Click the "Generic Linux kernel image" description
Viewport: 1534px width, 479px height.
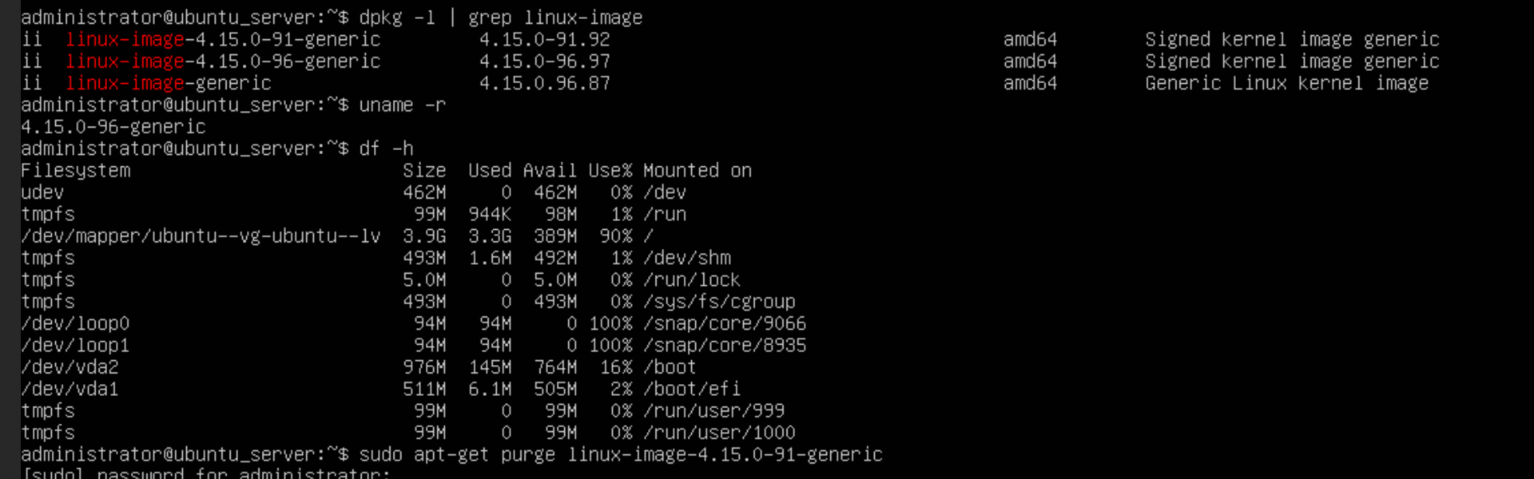1286,83
